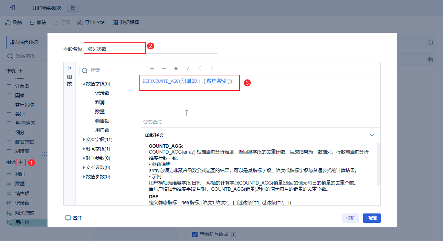
Task: Click the text-type icon of 客户名称 dimension
Action: click(9, 105)
